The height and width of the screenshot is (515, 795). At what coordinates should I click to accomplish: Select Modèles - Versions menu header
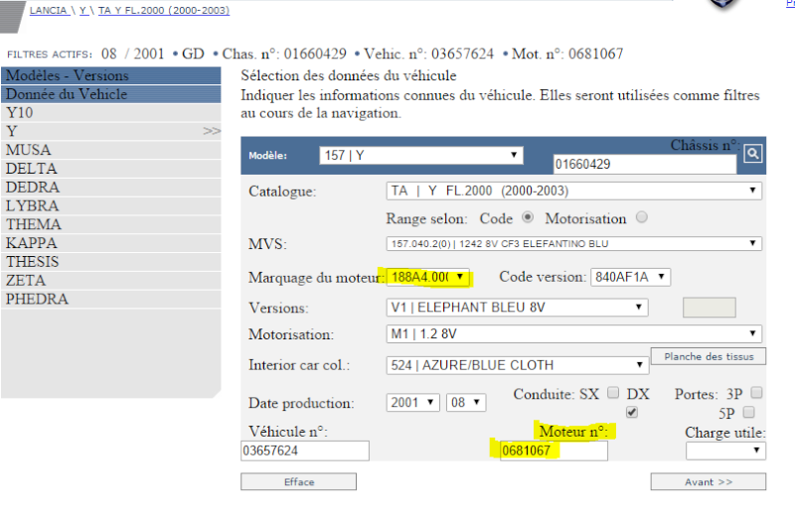coord(111,75)
